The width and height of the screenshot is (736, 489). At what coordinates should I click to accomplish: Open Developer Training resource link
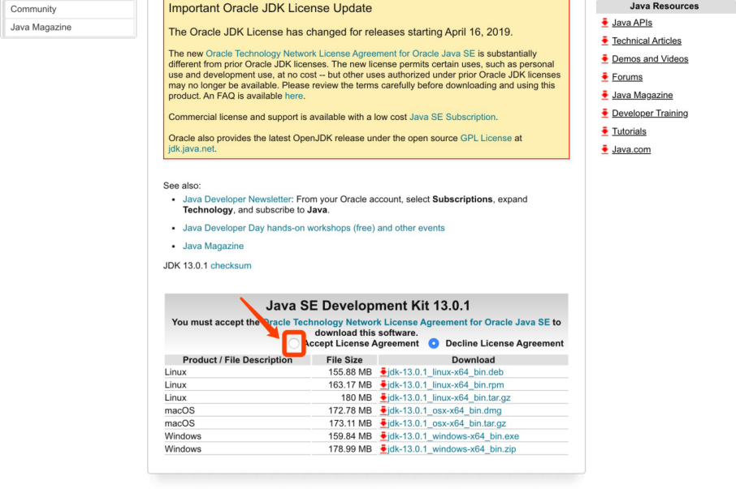pos(650,113)
